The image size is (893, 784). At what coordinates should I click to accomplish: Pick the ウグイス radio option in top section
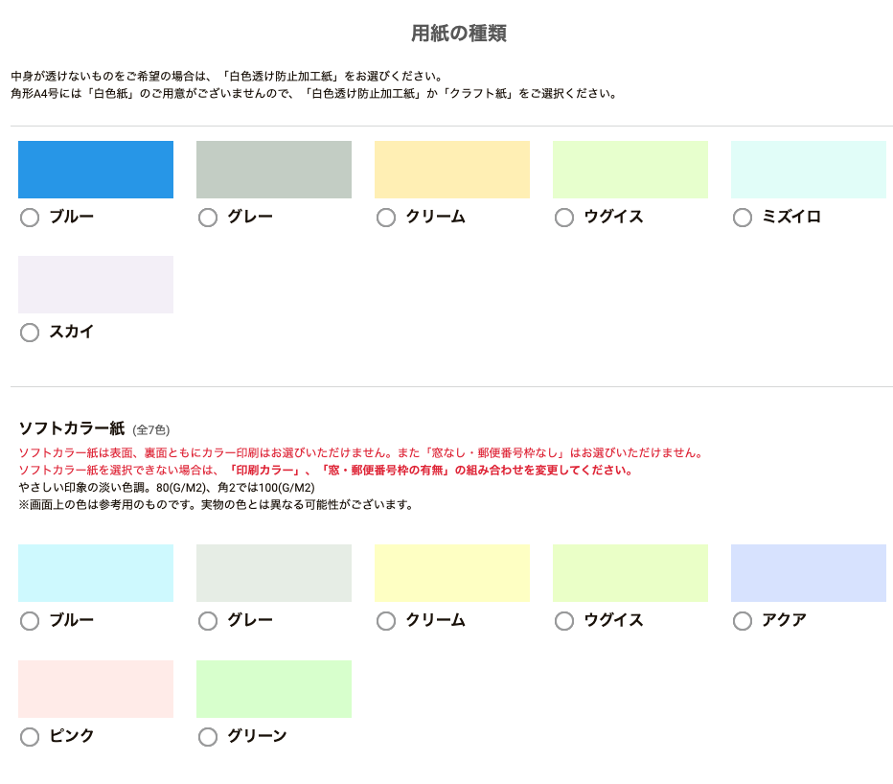(564, 218)
